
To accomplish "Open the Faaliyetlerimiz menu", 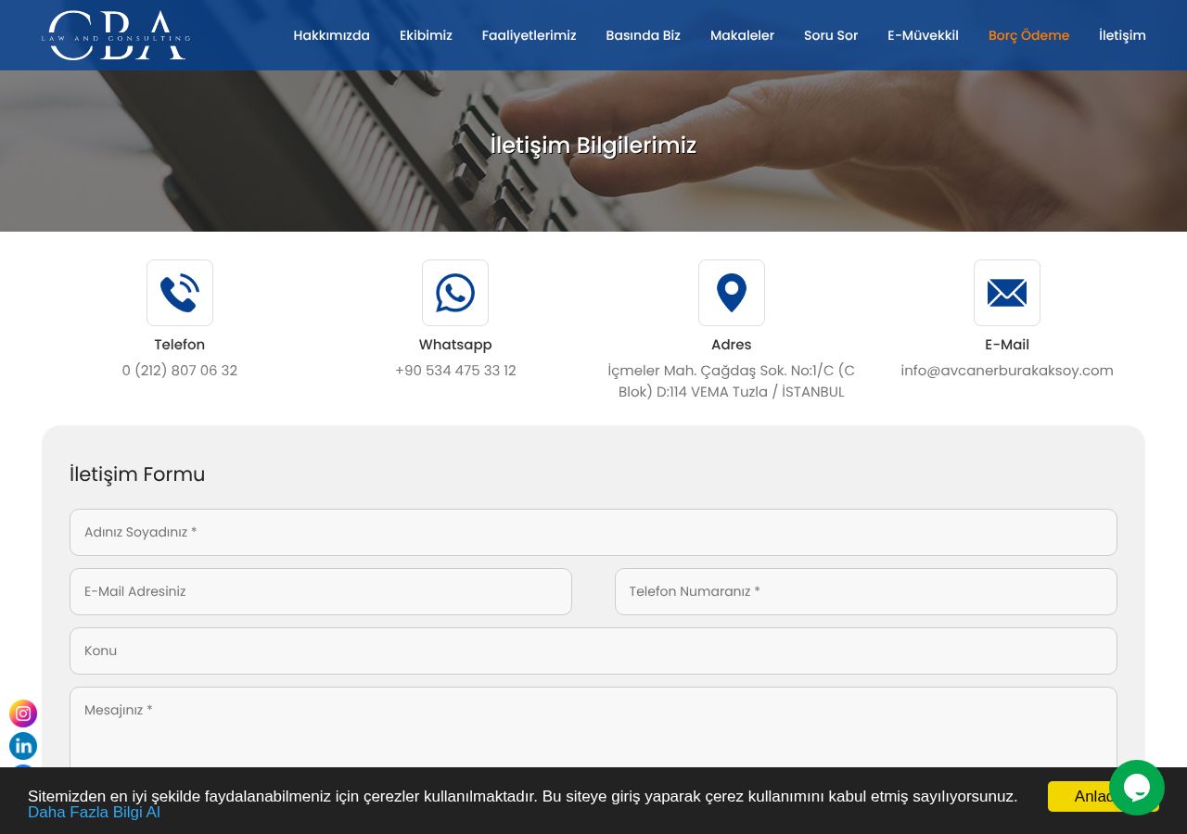I will (x=530, y=35).
